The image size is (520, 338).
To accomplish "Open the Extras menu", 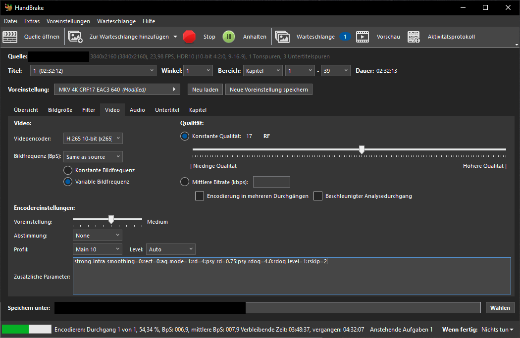I will pyautogui.click(x=32, y=21).
